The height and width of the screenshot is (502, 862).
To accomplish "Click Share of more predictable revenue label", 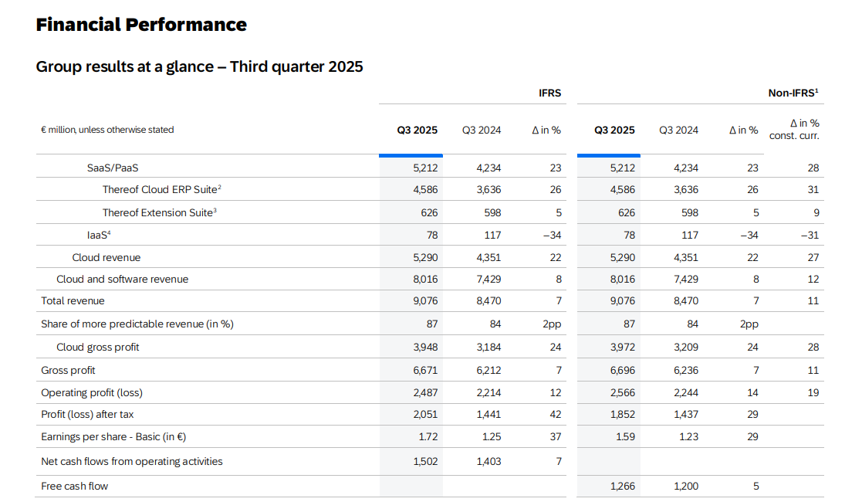I will (137, 324).
